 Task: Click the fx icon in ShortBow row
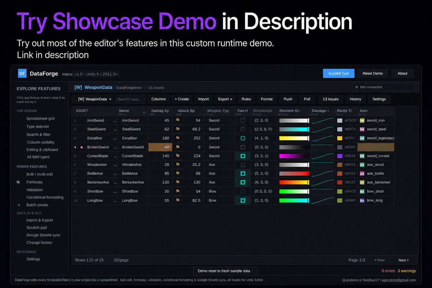(178, 191)
